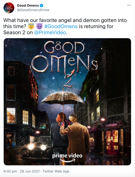Click the angel halo emoji

point(31,26)
